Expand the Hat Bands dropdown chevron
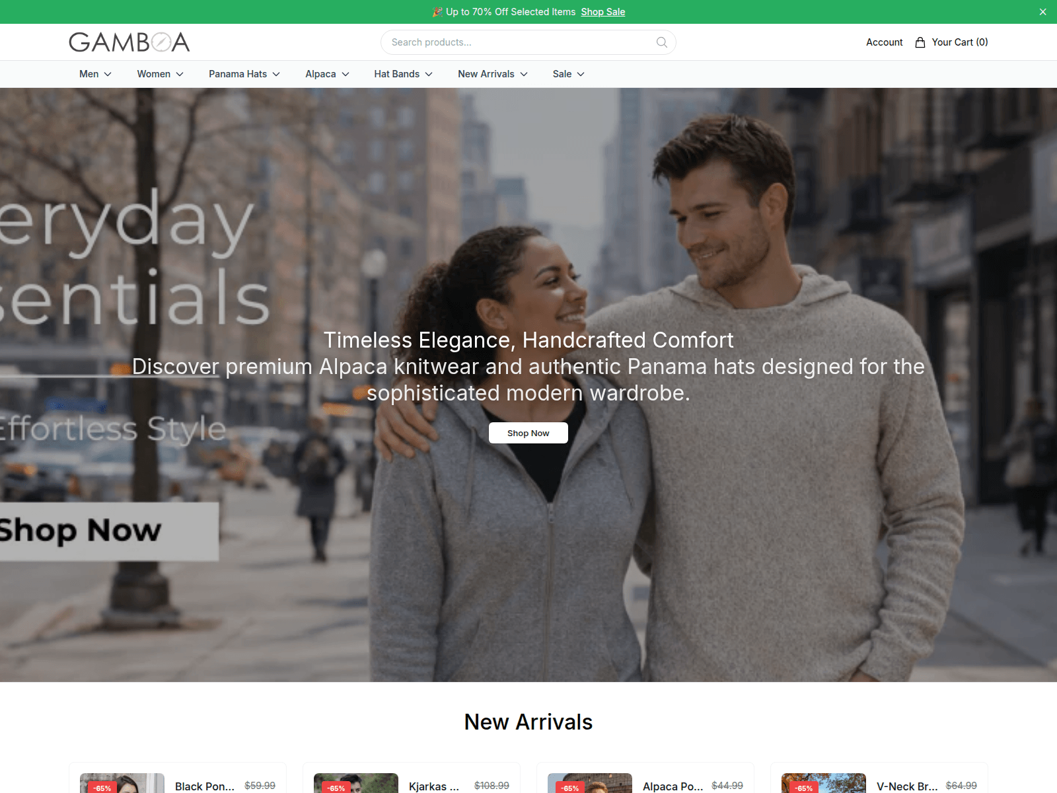This screenshot has width=1057, height=793. click(x=429, y=74)
